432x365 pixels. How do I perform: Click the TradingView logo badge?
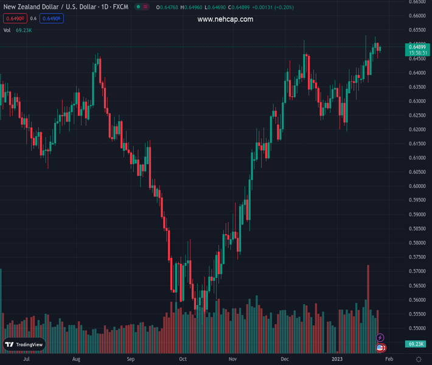pos(24,344)
